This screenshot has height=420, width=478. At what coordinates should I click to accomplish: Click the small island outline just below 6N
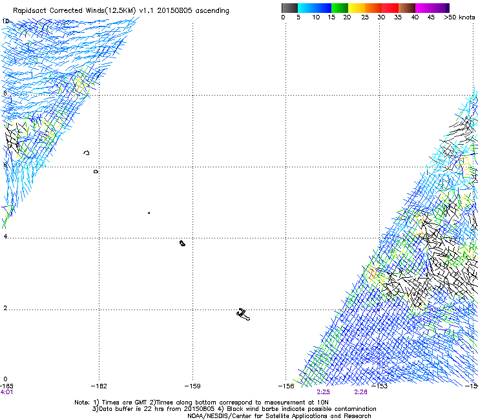coord(96,172)
